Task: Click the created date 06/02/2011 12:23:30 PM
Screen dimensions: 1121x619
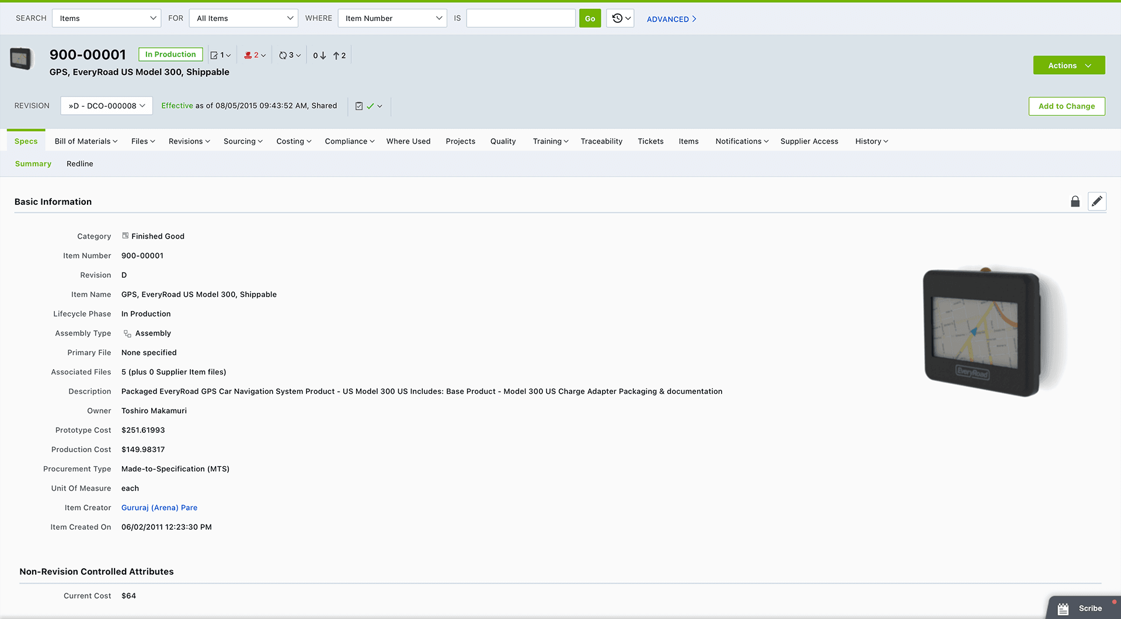Action: tap(166, 527)
